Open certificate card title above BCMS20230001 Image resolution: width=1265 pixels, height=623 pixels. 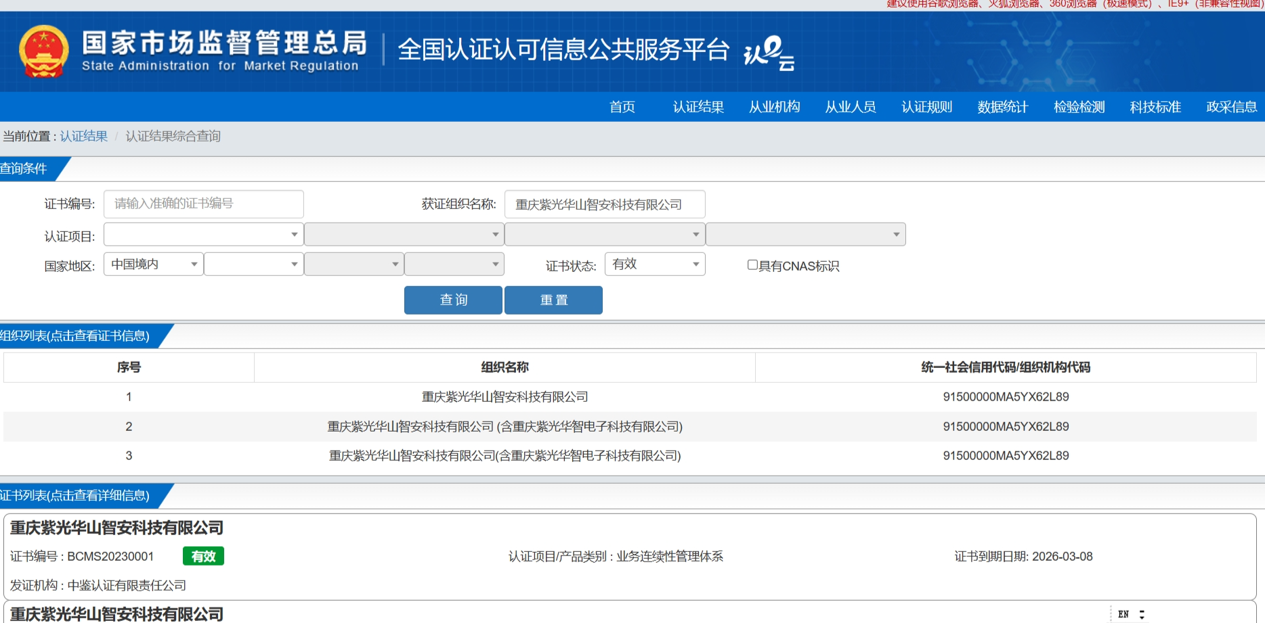click(x=116, y=528)
